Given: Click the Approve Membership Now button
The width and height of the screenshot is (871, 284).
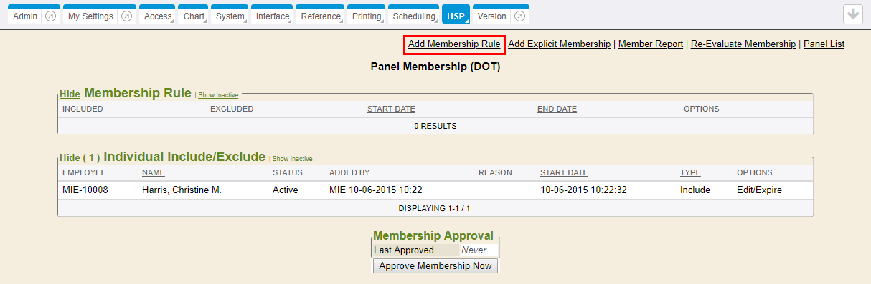Looking at the screenshot, I should 435,265.
